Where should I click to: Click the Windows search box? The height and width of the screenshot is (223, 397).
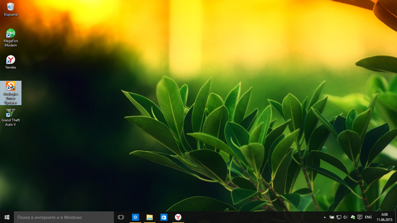tap(64, 217)
